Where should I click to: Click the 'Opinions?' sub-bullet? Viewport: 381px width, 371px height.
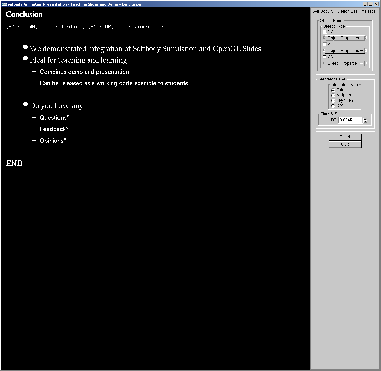[53, 141]
